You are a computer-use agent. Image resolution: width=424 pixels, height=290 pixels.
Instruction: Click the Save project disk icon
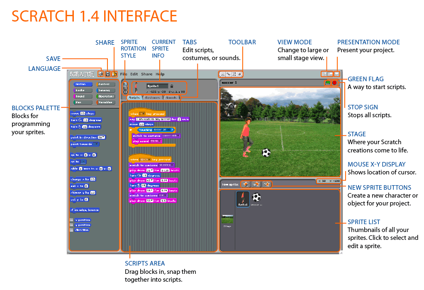coord(107,74)
